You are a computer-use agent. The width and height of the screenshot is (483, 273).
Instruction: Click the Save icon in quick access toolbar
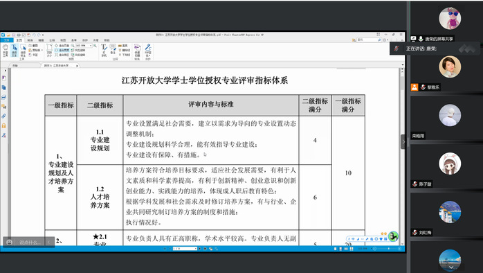click(14, 35)
